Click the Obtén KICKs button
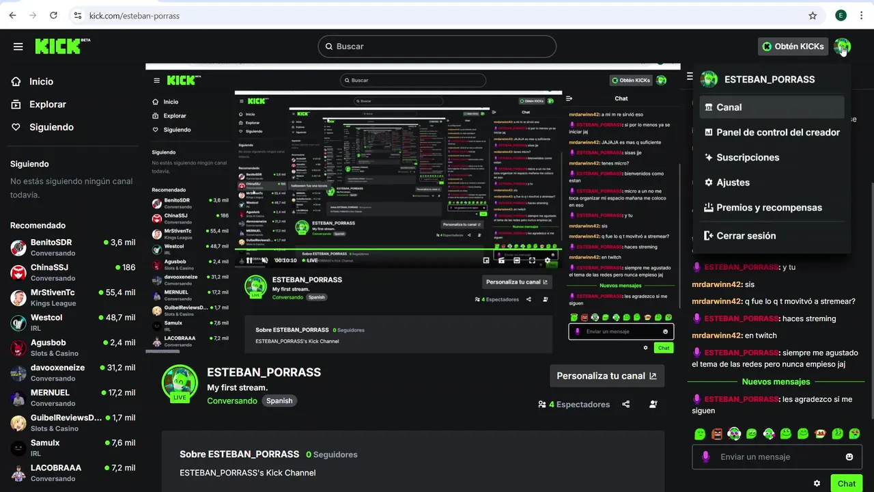The image size is (874, 492). [793, 46]
